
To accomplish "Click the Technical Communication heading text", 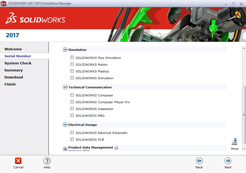I will [x=90, y=87].
